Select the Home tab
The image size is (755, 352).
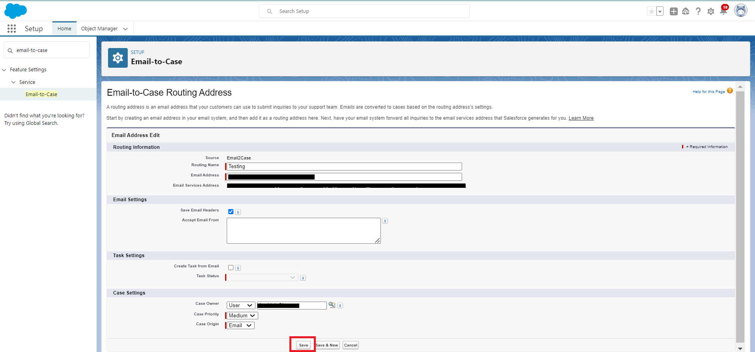(64, 29)
